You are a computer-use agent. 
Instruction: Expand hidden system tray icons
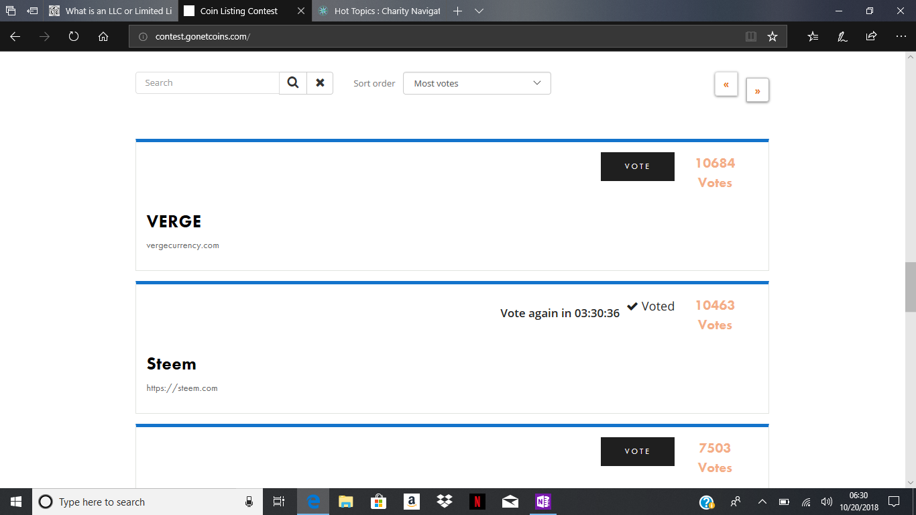(762, 502)
